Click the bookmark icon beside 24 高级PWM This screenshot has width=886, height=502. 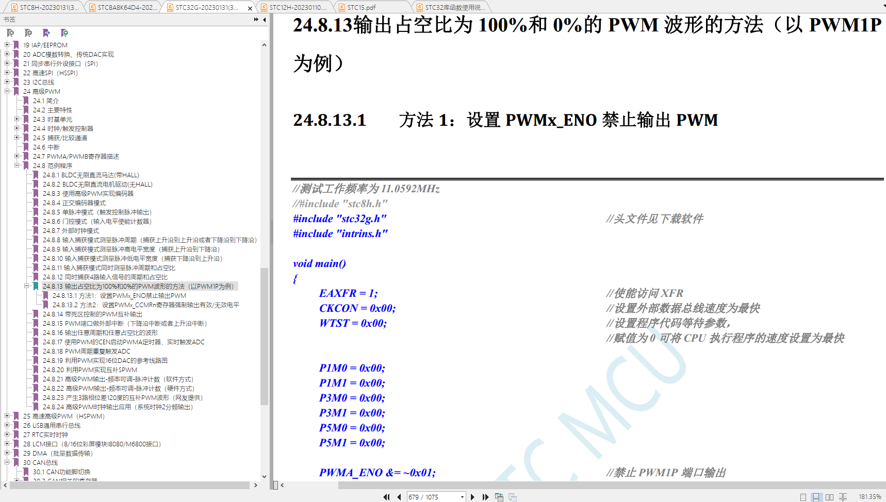(x=16, y=91)
